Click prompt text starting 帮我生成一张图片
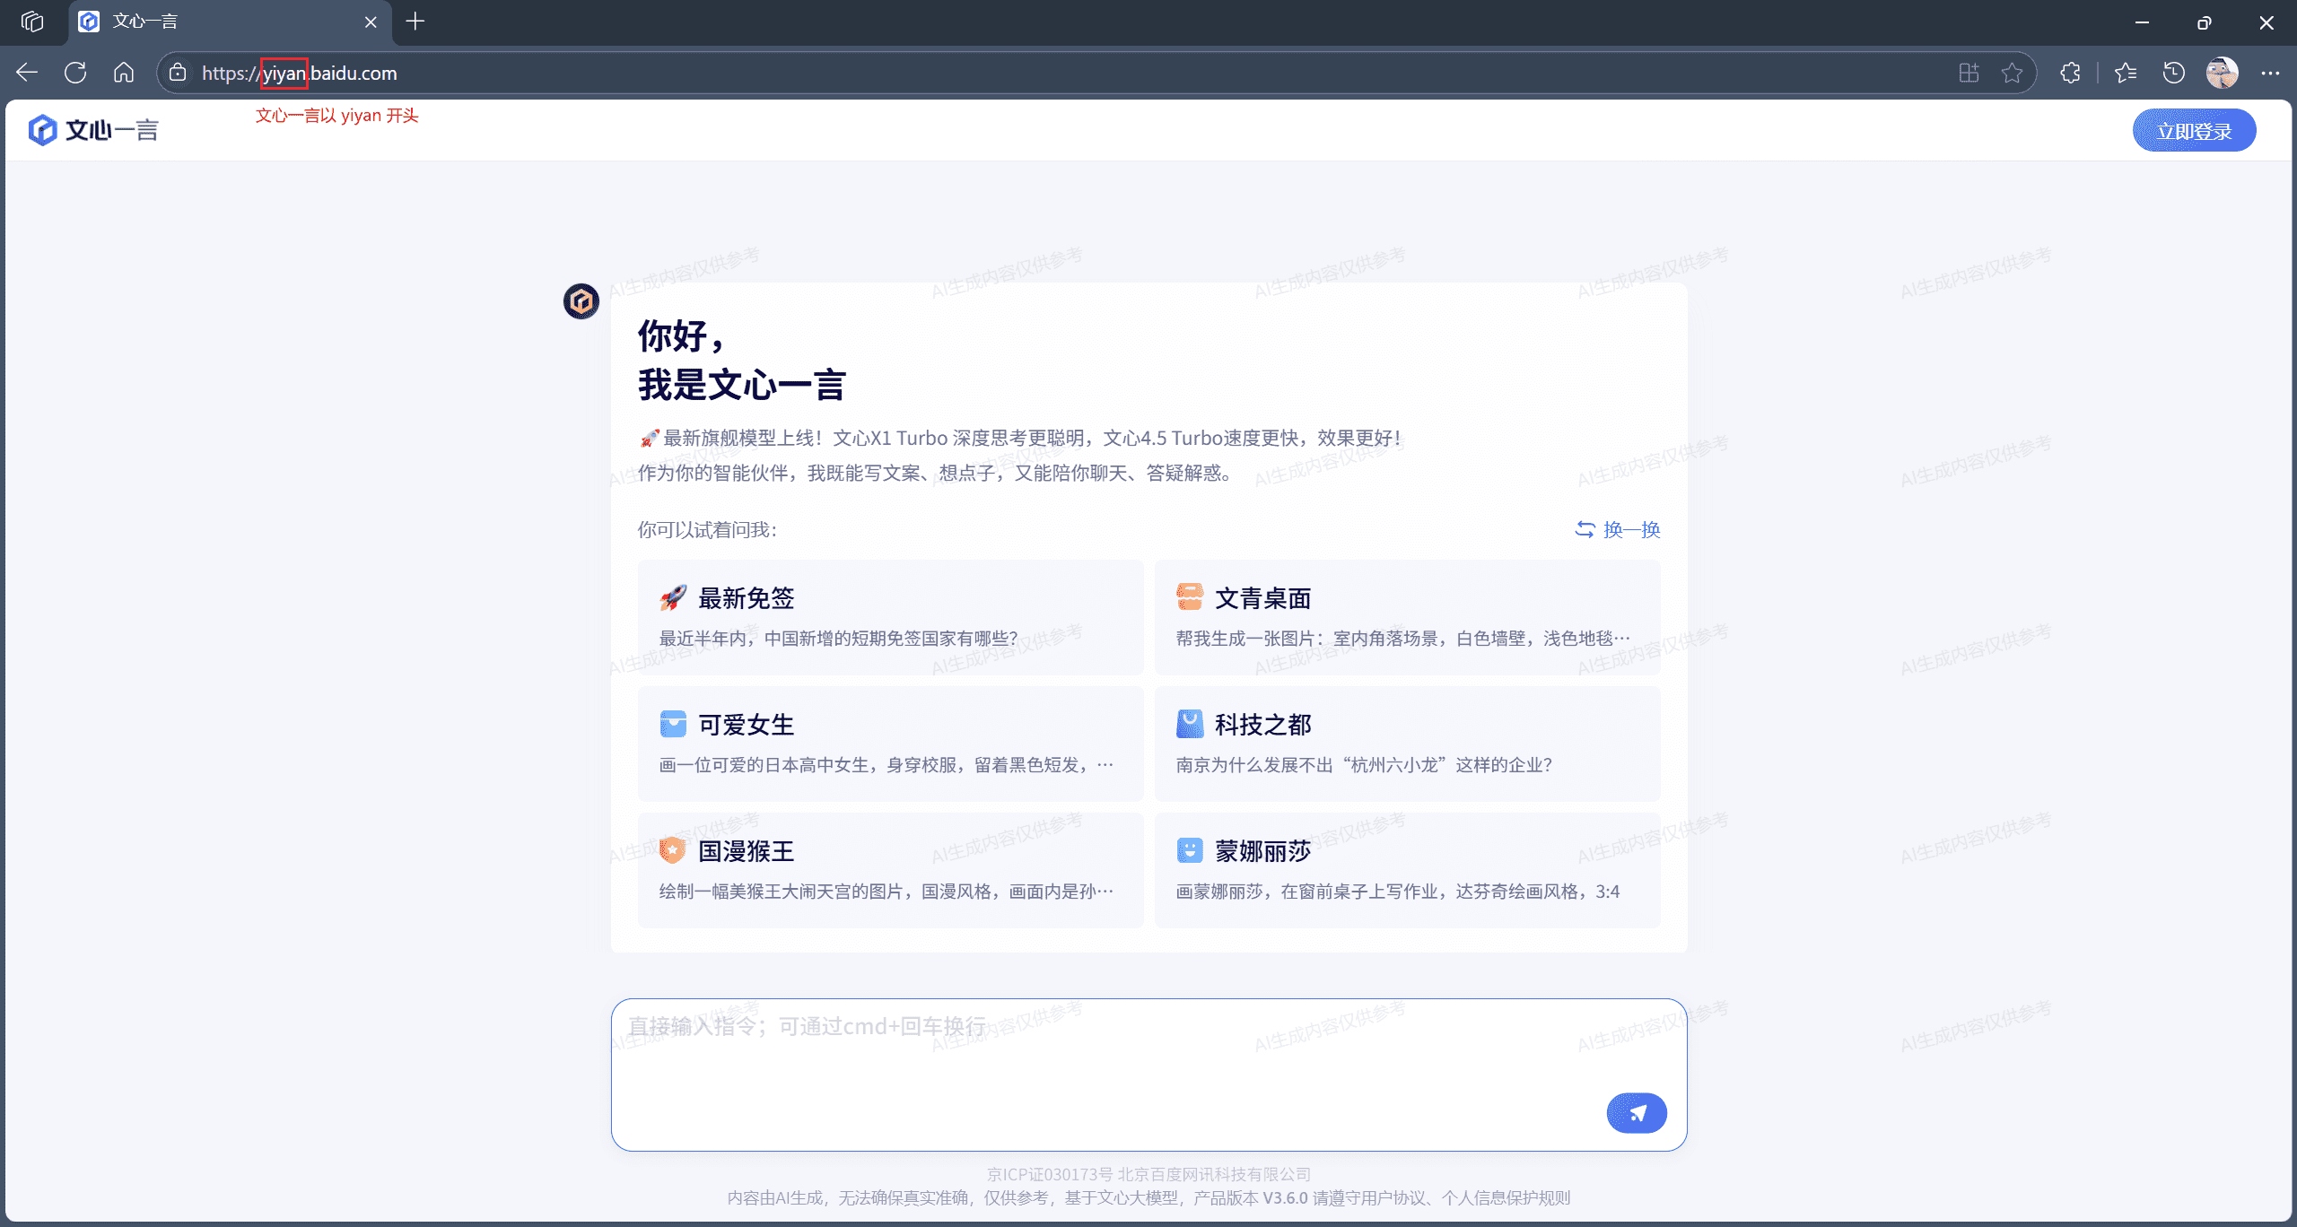 1403,639
